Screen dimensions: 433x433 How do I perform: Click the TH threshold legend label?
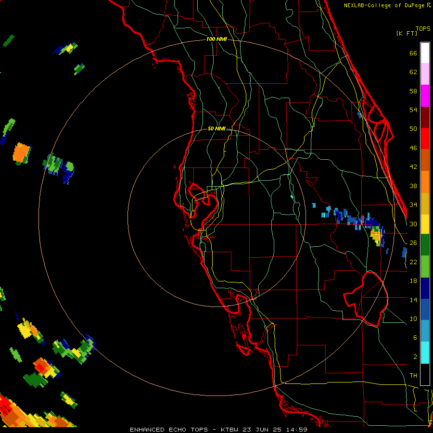point(413,376)
